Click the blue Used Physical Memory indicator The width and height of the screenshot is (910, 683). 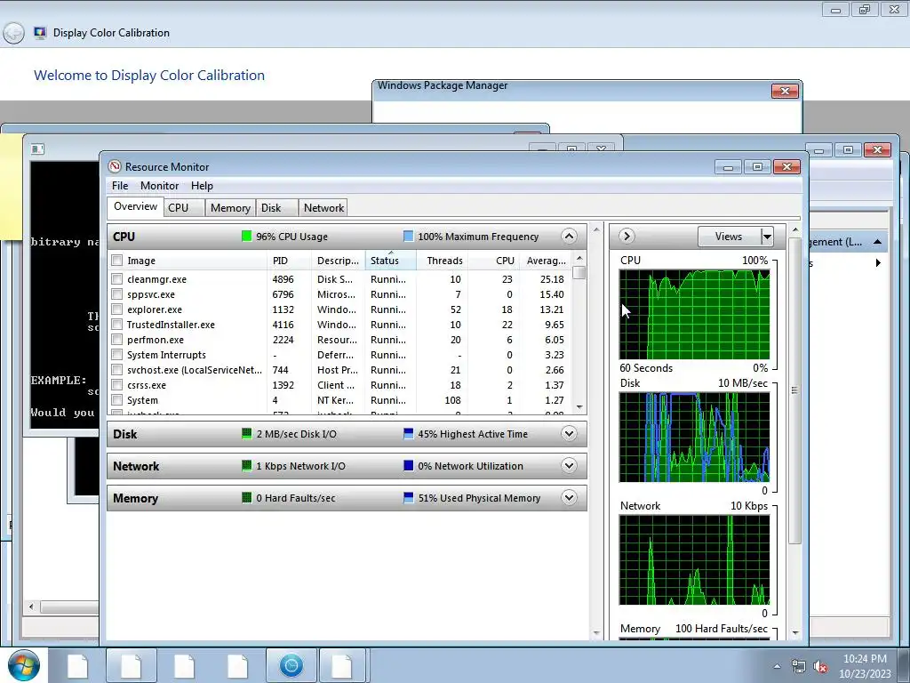pyautogui.click(x=408, y=497)
